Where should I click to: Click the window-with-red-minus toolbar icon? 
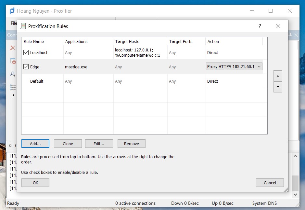pyautogui.click(x=13, y=61)
